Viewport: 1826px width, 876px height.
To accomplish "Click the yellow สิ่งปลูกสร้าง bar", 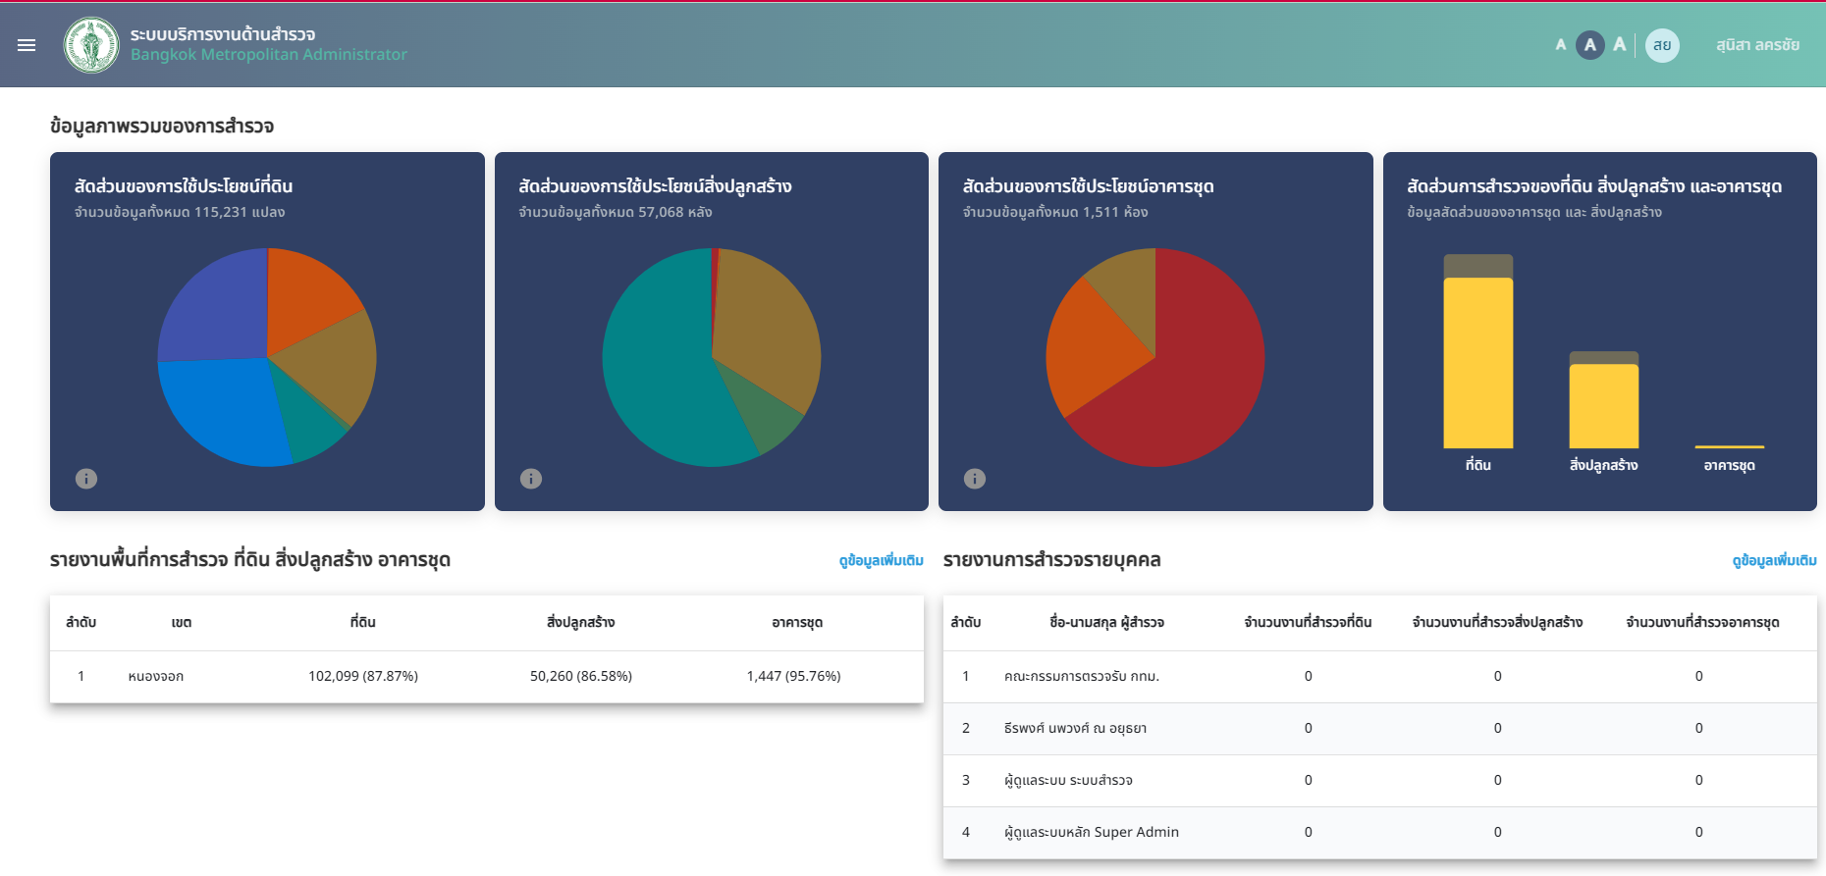I will pos(1604,406).
